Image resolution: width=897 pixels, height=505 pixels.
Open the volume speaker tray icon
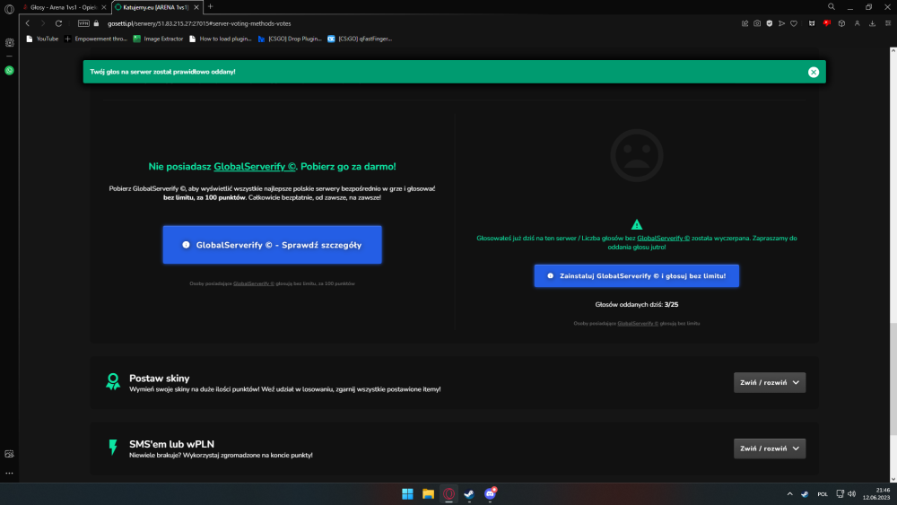coord(852,494)
